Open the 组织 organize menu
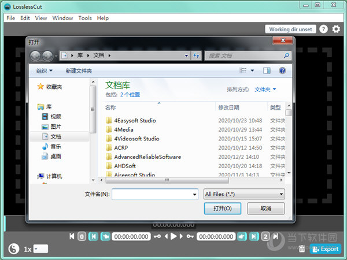This screenshot has height=260, width=347. pyautogui.click(x=45, y=70)
